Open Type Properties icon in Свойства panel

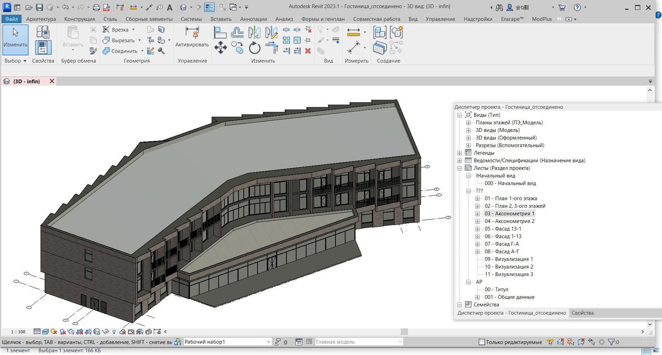pos(43,32)
